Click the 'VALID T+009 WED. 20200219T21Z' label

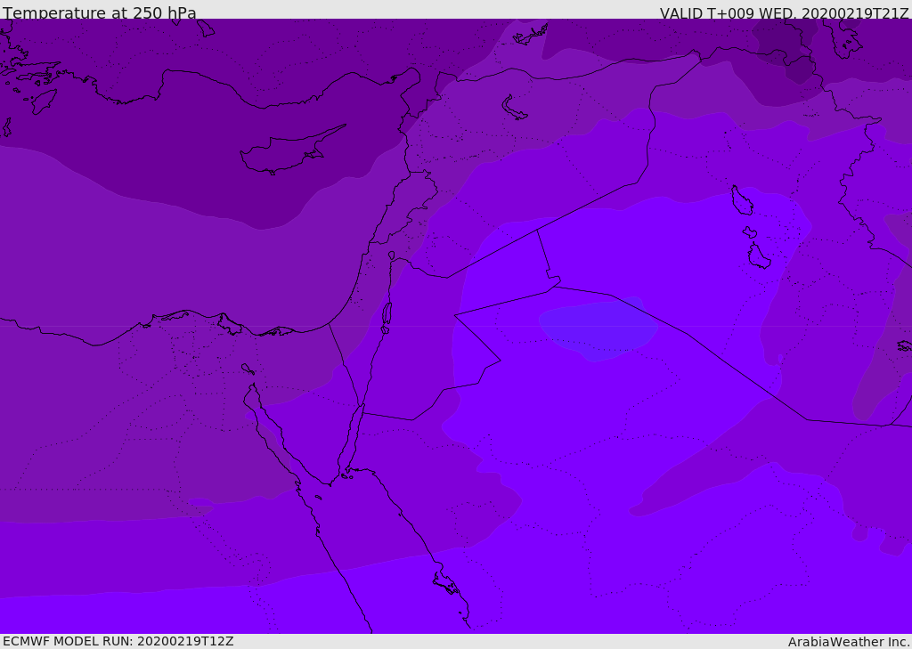tap(785, 13)
